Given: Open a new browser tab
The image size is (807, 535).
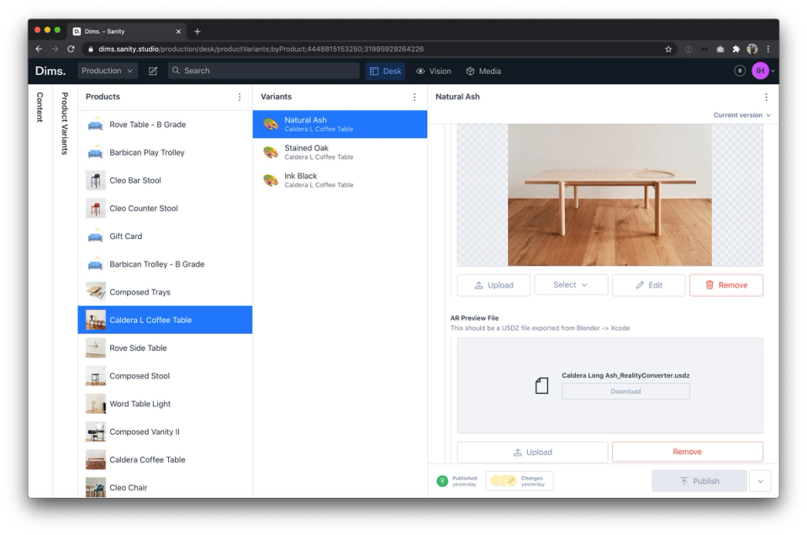Looking at the screenshot, I should (197, 31).
